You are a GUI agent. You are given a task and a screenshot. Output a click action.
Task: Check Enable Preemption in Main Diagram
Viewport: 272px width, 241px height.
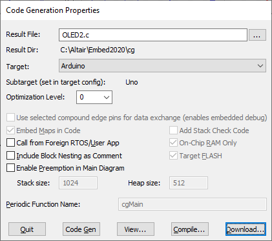[10, 168]
